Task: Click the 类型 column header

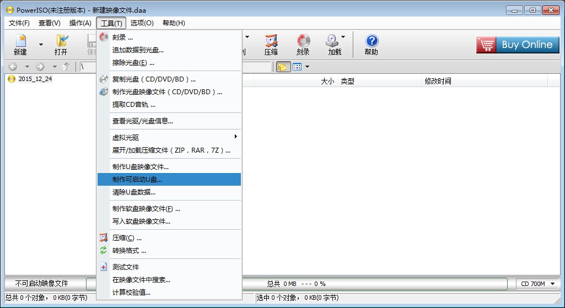Action: [379, 81]
